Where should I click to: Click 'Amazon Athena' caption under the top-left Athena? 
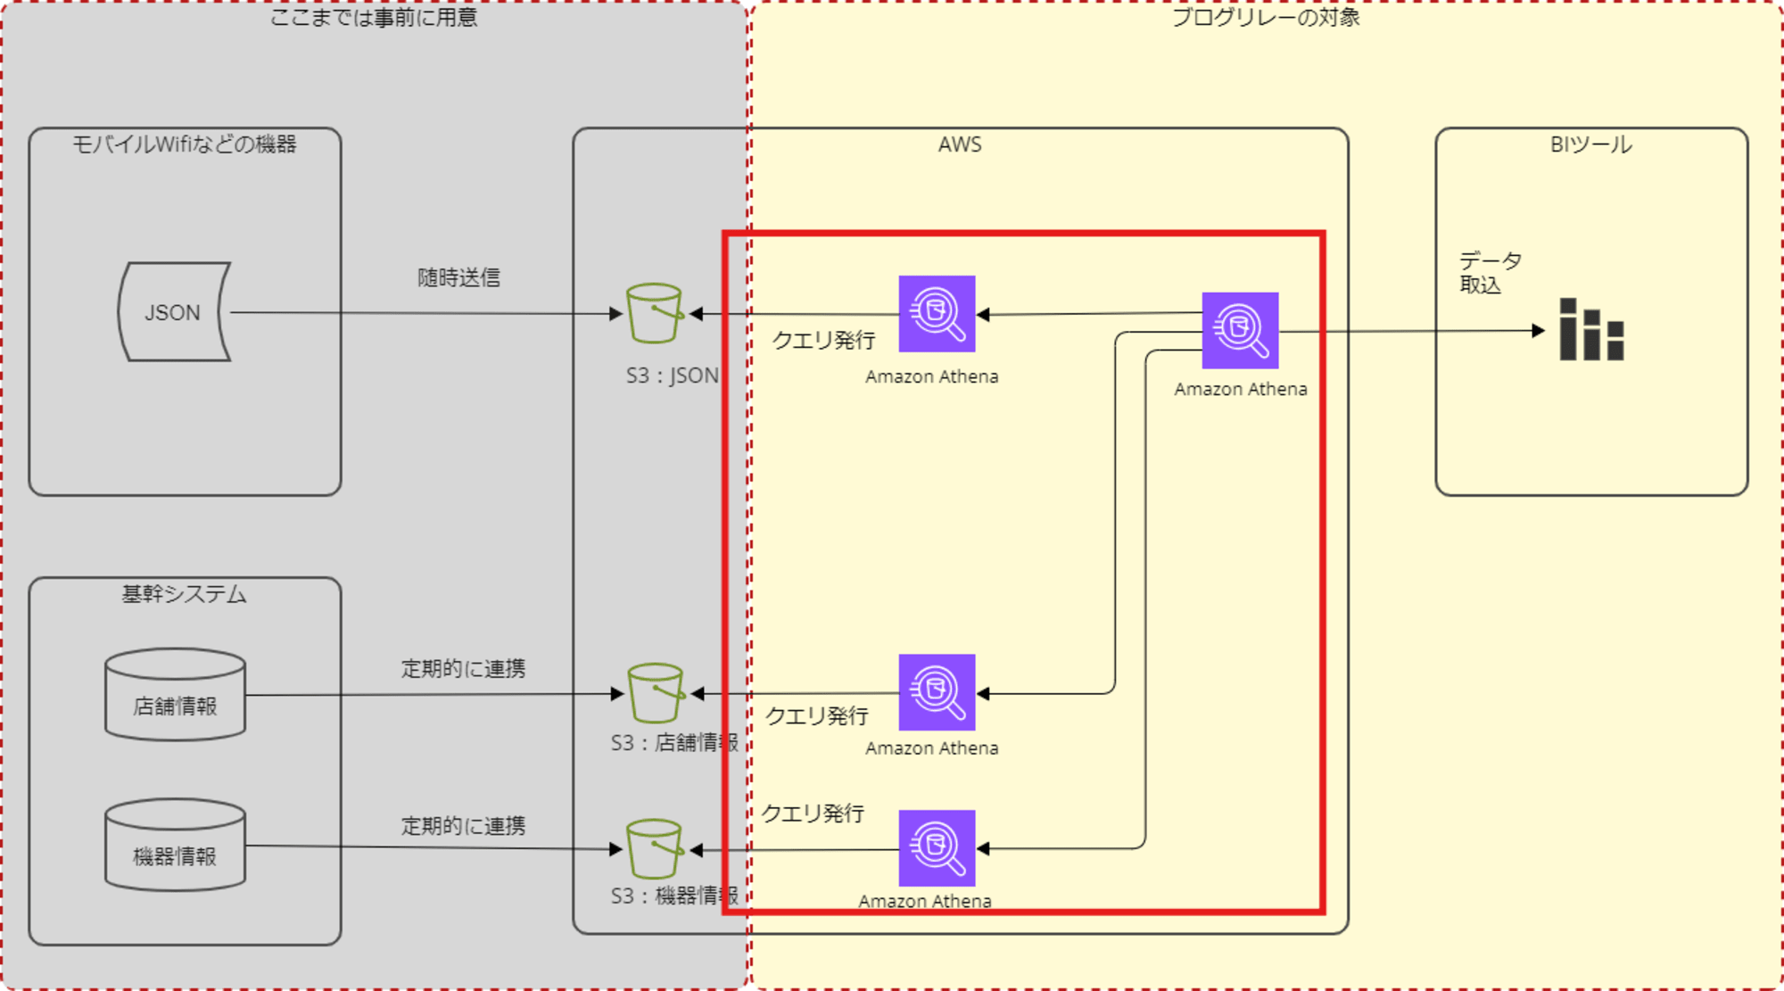click(x=931, y=376)
